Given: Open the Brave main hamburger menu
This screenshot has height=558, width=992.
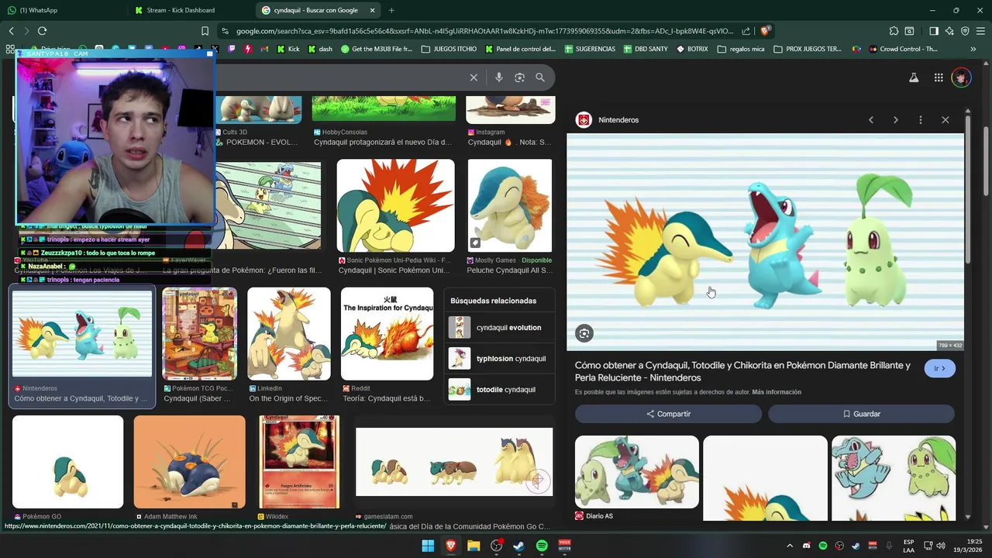Looking at the screenshot, I should 980,31.
